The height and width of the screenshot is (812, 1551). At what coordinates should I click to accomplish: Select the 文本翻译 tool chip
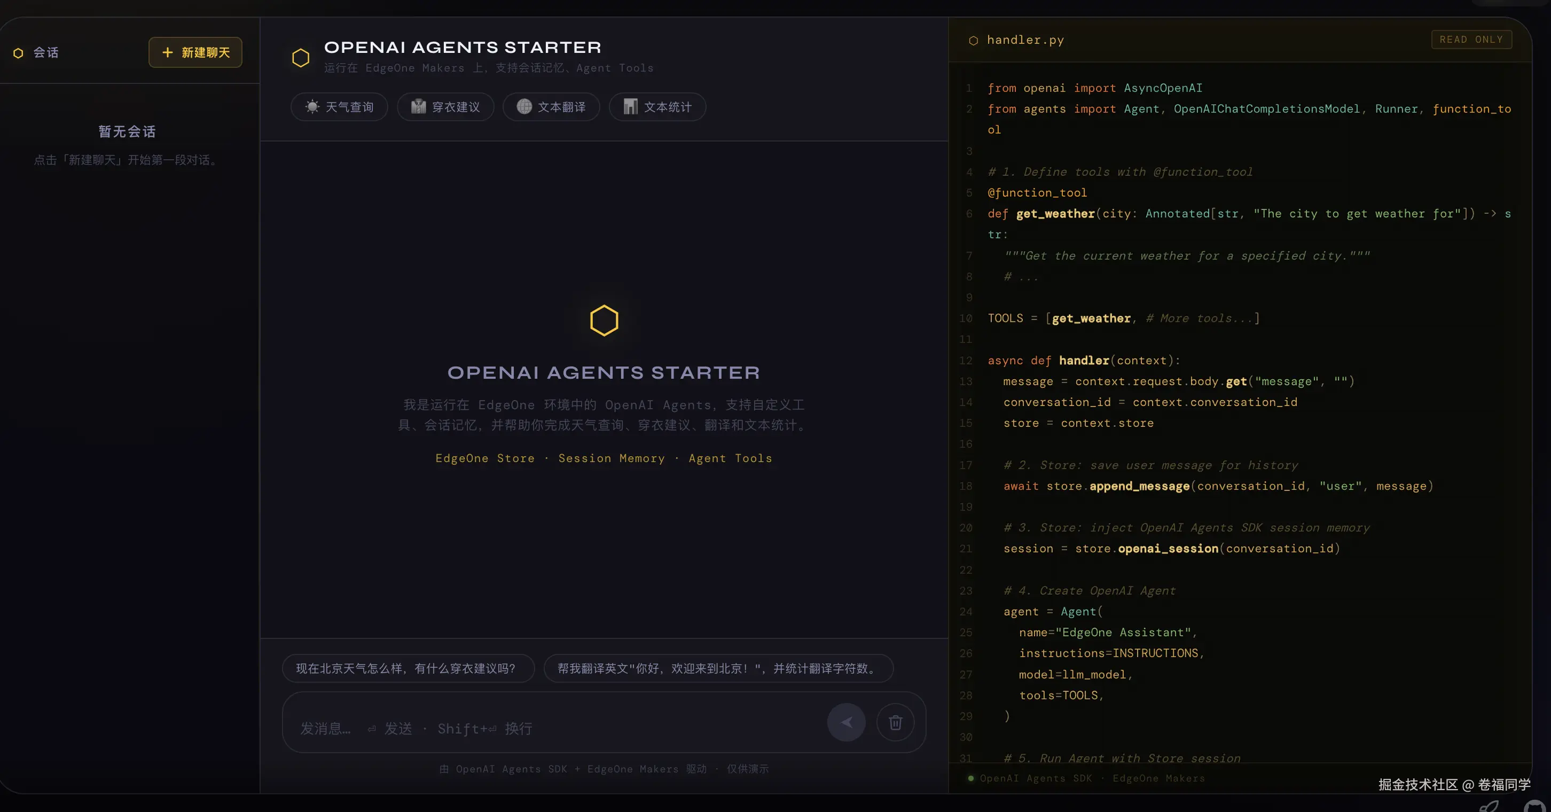(x=551, y=107)
